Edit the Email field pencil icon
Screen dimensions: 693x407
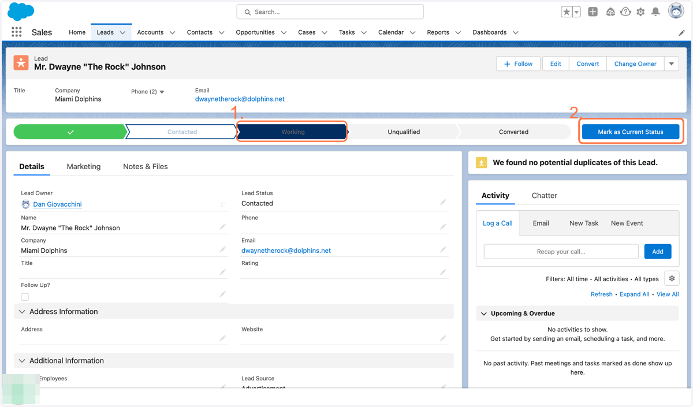coord(443,249)
